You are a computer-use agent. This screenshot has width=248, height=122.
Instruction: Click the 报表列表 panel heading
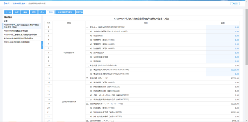point(8,17)
